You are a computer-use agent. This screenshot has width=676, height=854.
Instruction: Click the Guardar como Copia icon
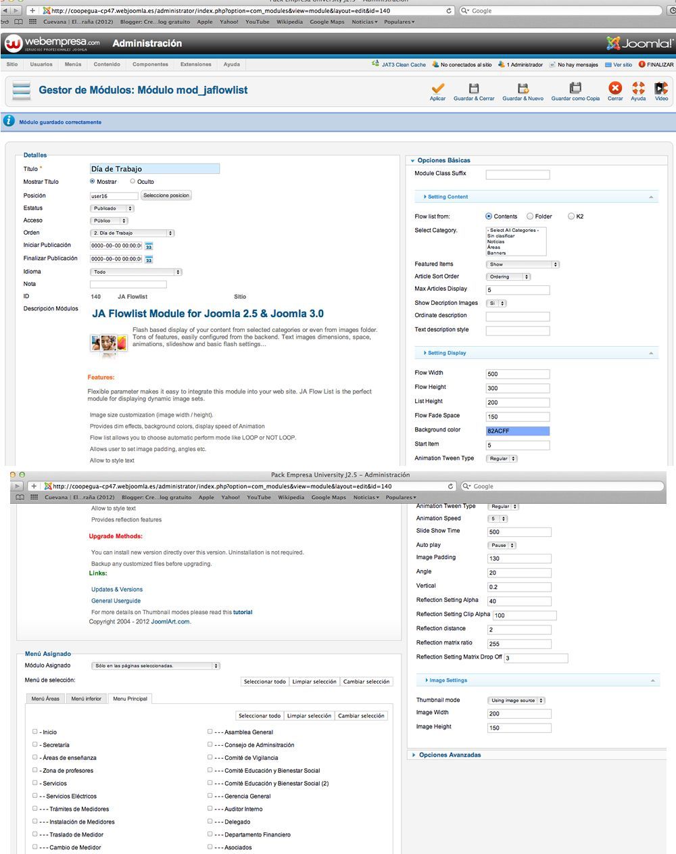(x=575, y=88)
